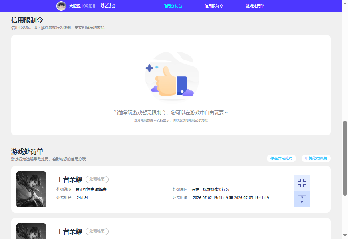Click the 禁止排位赛 巅峰赛 penalty description
Image resolution: width=348 pixels, height=239 pixels.
click(91, 189)
